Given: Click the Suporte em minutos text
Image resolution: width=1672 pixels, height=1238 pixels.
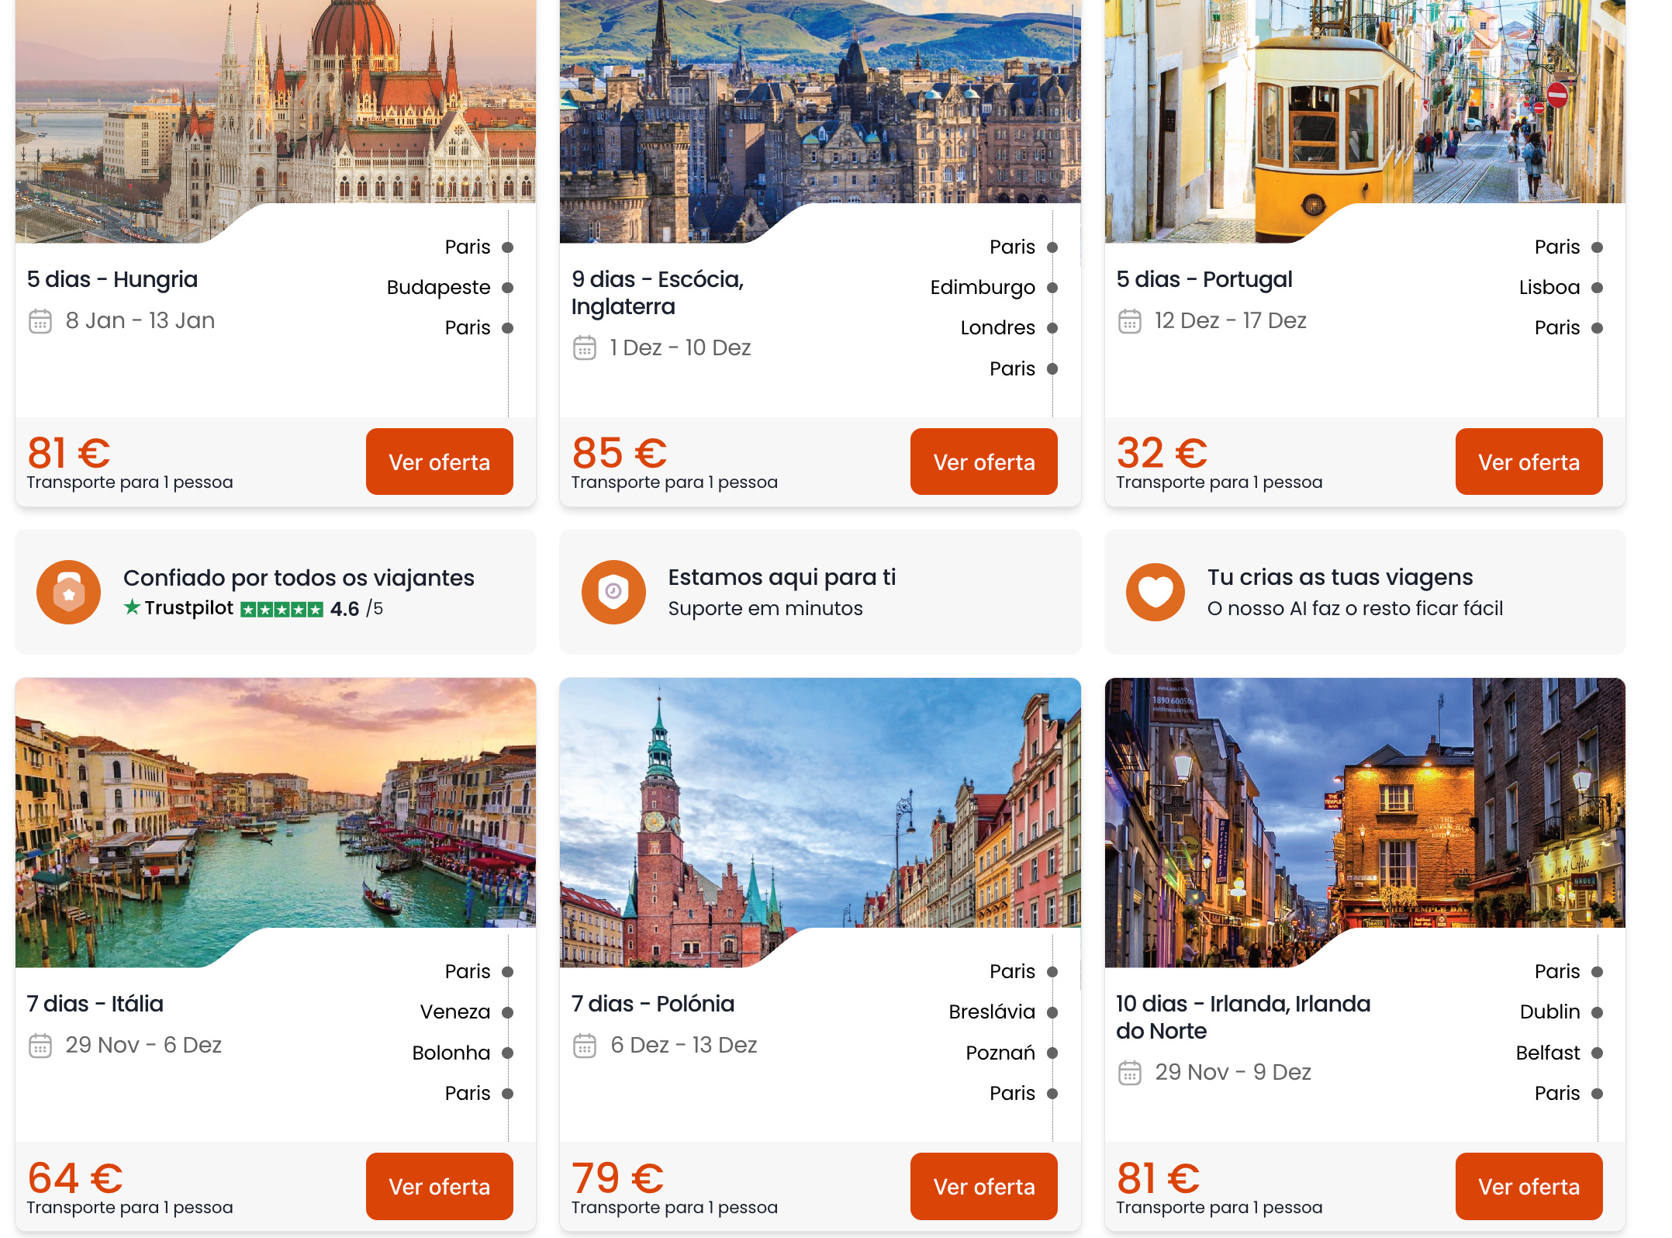Looking at the screenshot, I should [x=765, y=609].
